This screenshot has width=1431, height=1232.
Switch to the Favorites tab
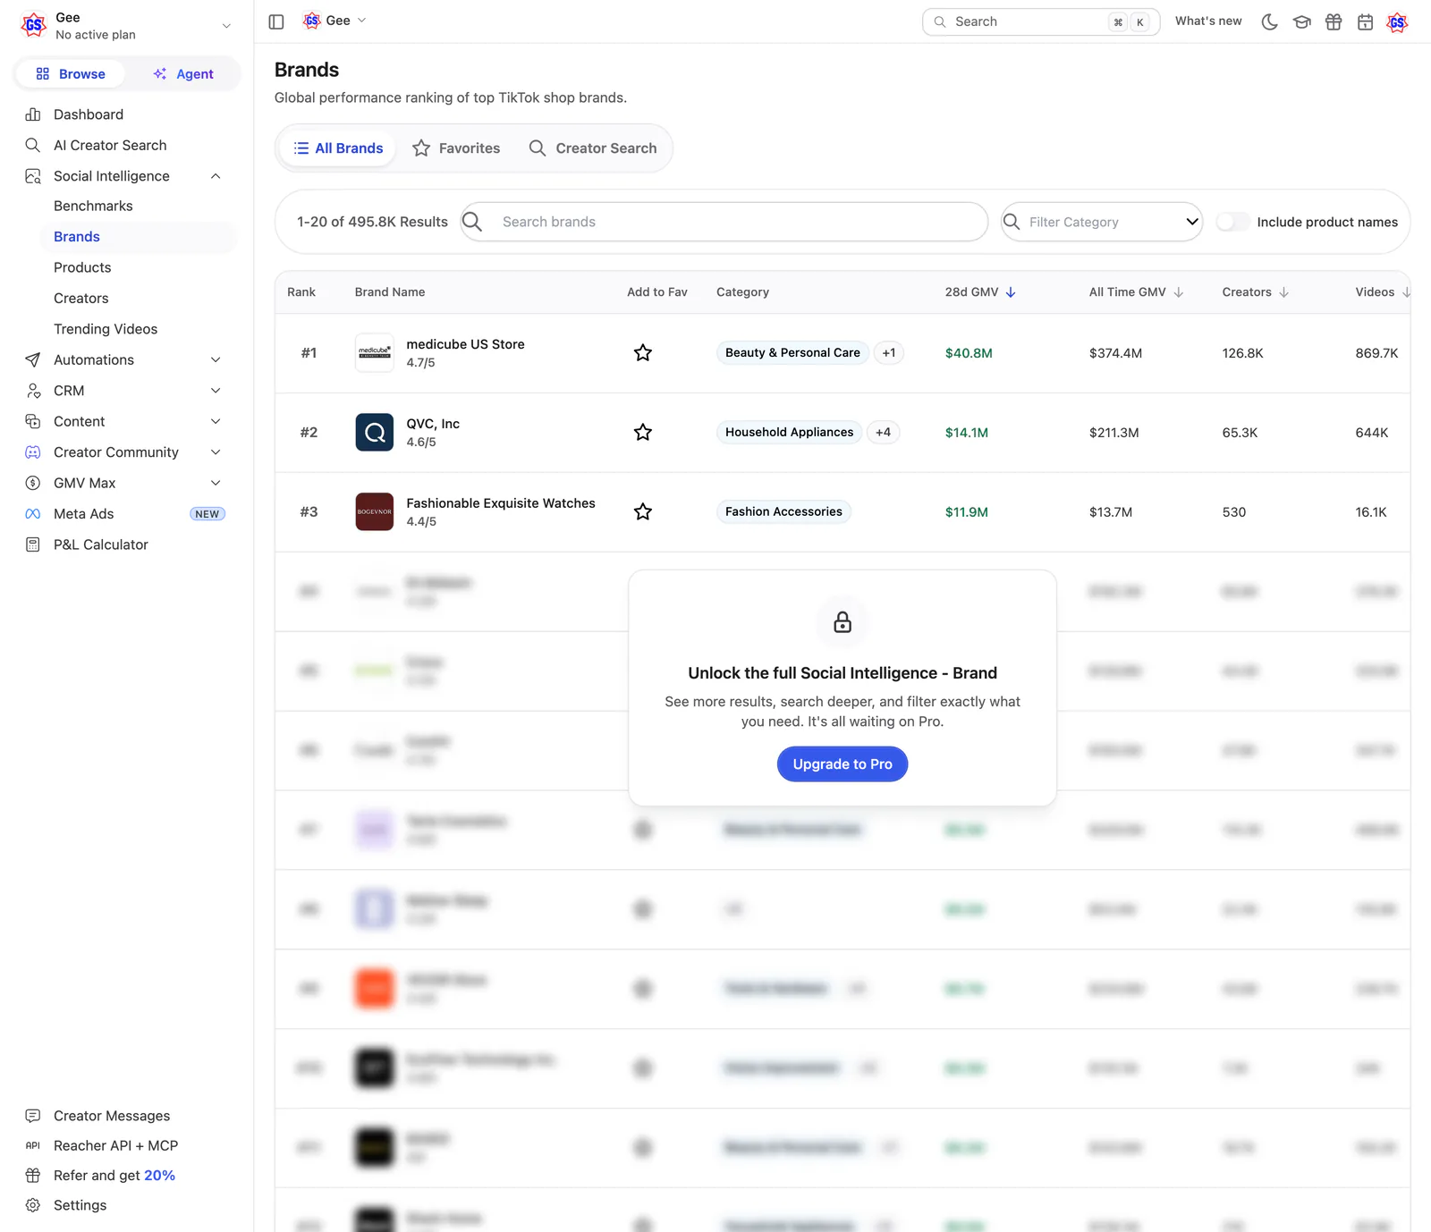click(x=456, y=148)
